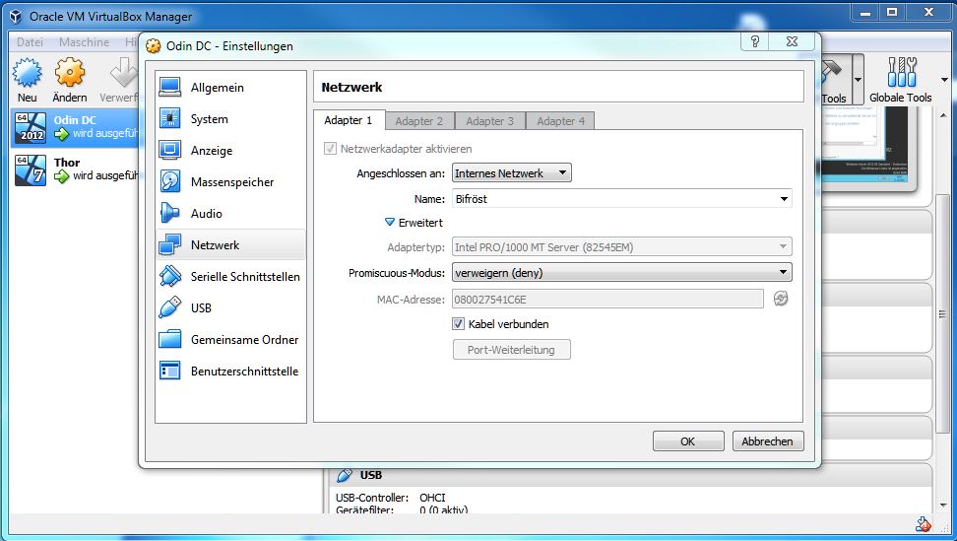Collapse the Erweitert section

pyautogui.click(x=389, y=223)
